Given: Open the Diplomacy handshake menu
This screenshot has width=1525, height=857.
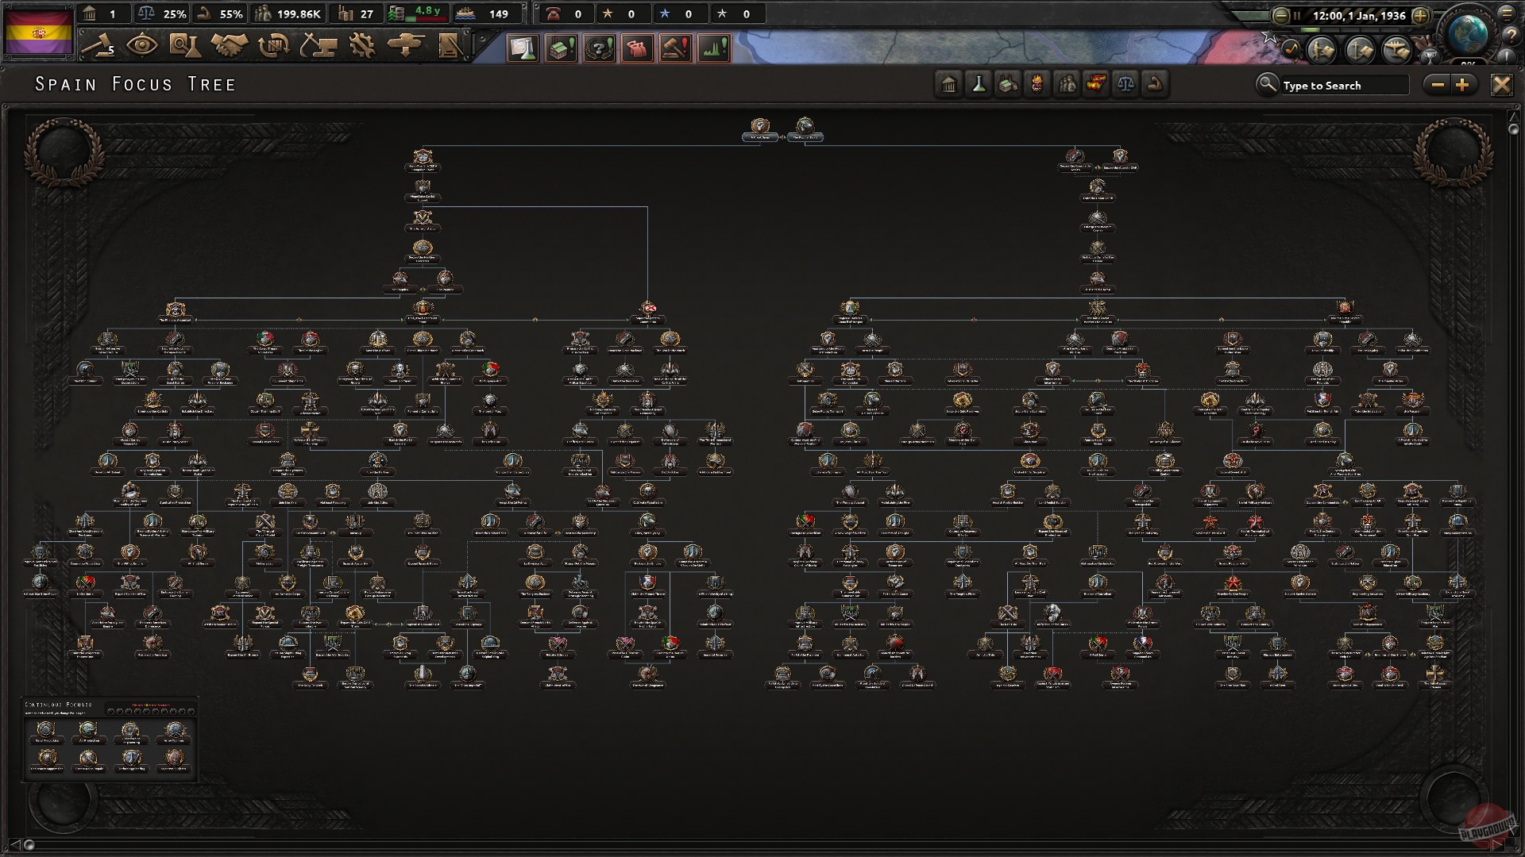Looking at the screenshot, I should 229,45.
